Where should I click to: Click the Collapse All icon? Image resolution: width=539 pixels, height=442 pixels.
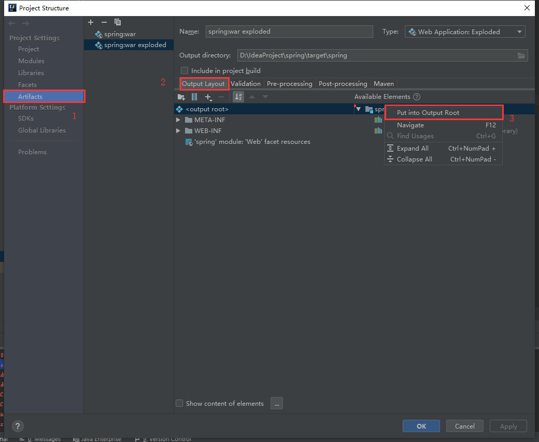[390, 159]
